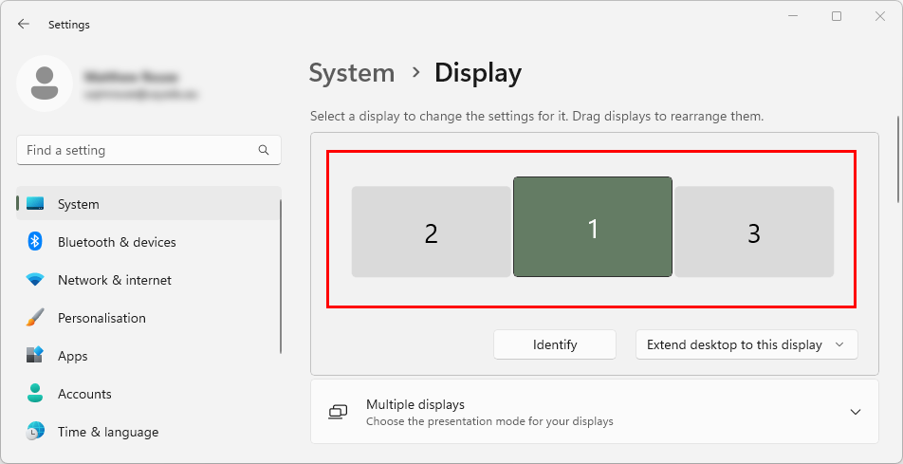The height and width of the screenshot is (464, 903).
Task: Click the Multiple displays monitor icon
Action: click(x=338, y=412)
